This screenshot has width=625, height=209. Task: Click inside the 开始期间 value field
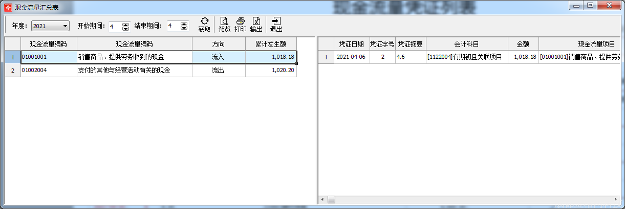pos(114,26)
